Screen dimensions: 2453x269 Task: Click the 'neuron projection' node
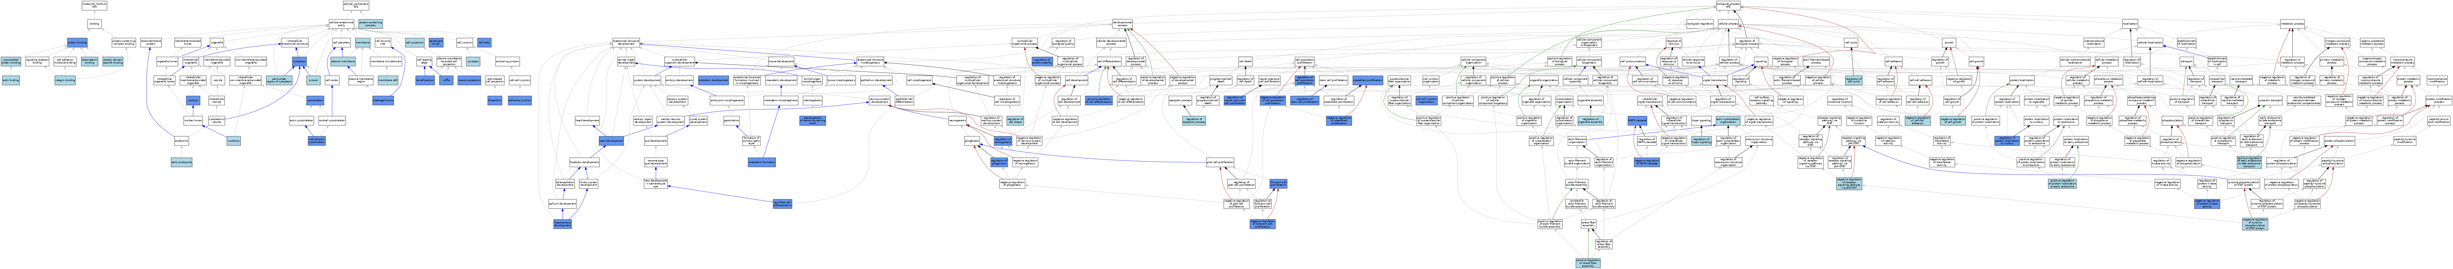[x=470, y=81]
